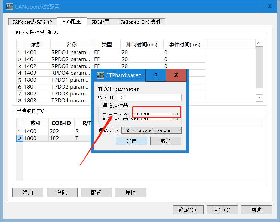The width and height of the screenshot is (280, 222).
Task: Click the 名称 column header
Action: click(72, 44)
